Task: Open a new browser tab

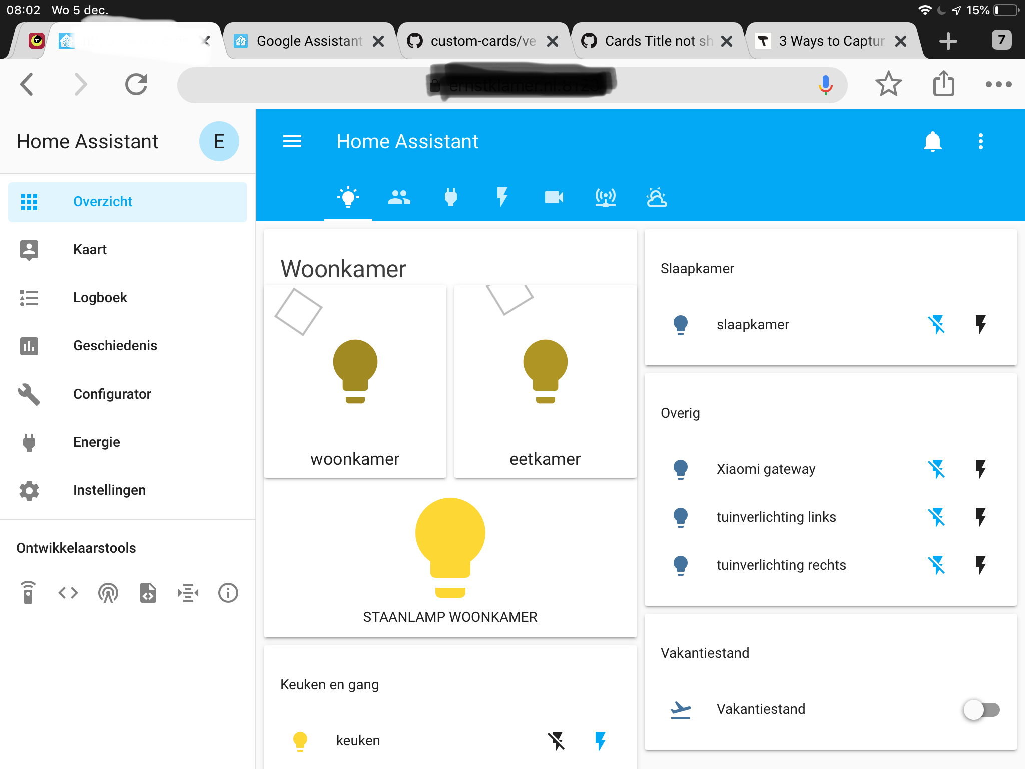Action: point(948,41)
